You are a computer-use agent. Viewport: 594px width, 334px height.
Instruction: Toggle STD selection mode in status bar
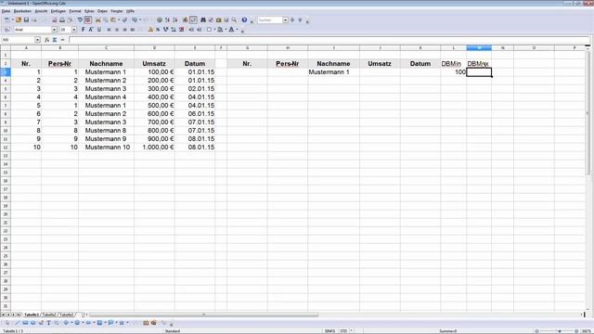pyautogui.click(x=343, y=331)
